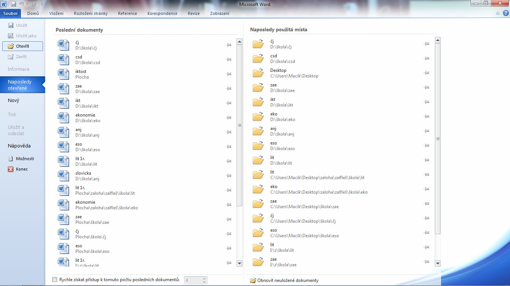The height and width of the screenshot is (286, 510).
Task: Open the Revize ribbon tab
Action: 194,13
